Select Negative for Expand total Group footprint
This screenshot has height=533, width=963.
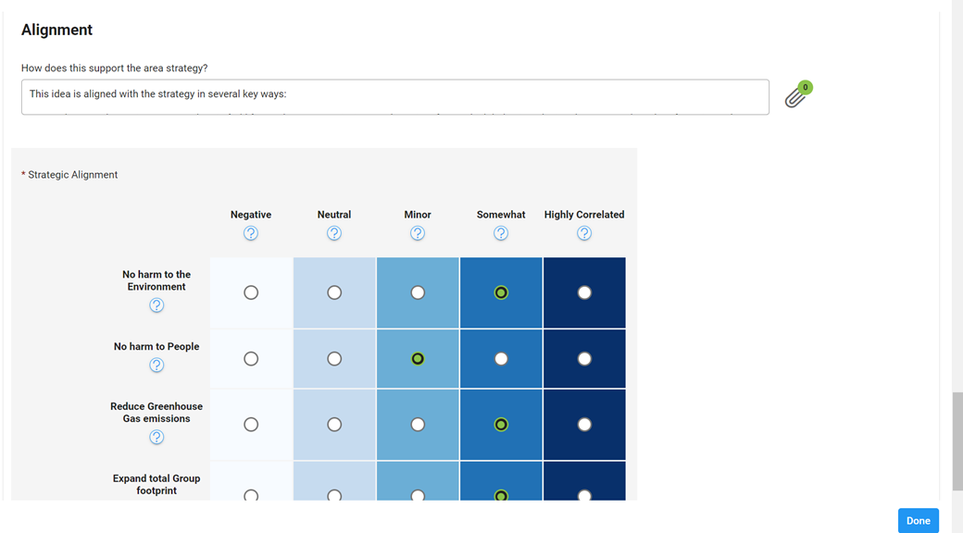click(251, 496)
